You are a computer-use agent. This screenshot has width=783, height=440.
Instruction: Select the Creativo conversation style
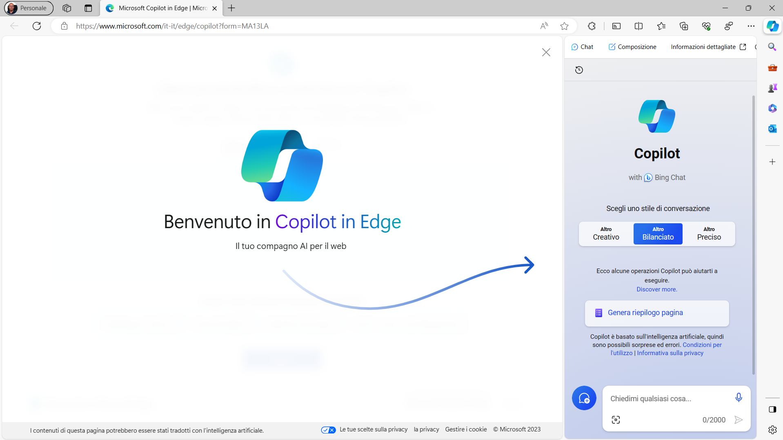tap(606, 234)
